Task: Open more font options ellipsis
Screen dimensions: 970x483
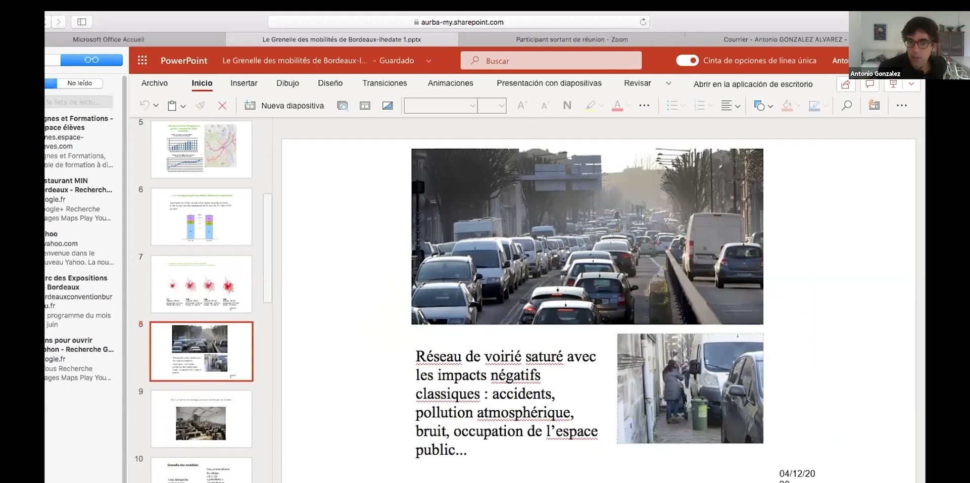Action: tap(644, 106)
